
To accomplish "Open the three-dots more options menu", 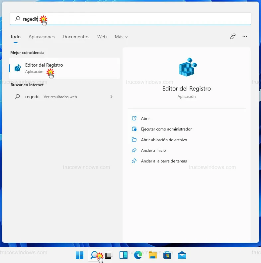I will [245, 37].
